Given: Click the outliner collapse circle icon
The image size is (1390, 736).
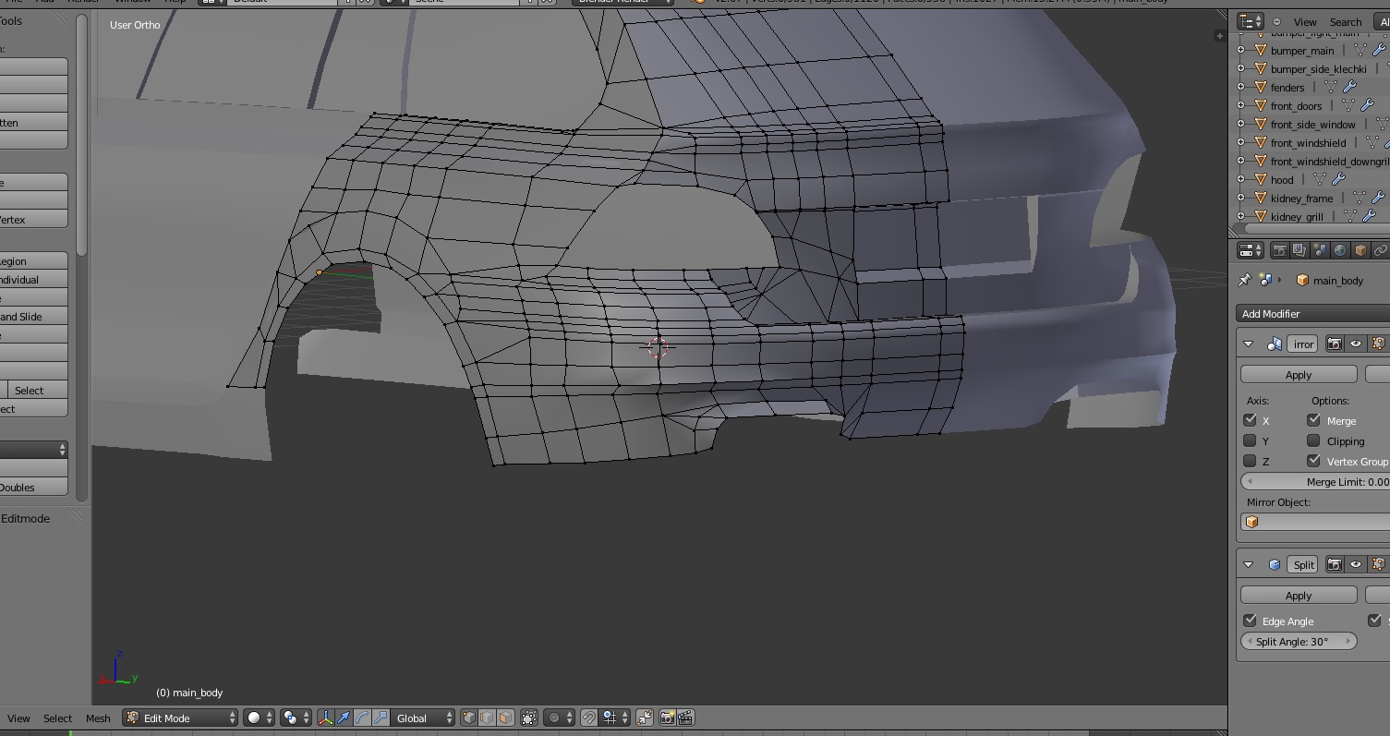Looking at the screenshot, I should tap(1277, 21).
